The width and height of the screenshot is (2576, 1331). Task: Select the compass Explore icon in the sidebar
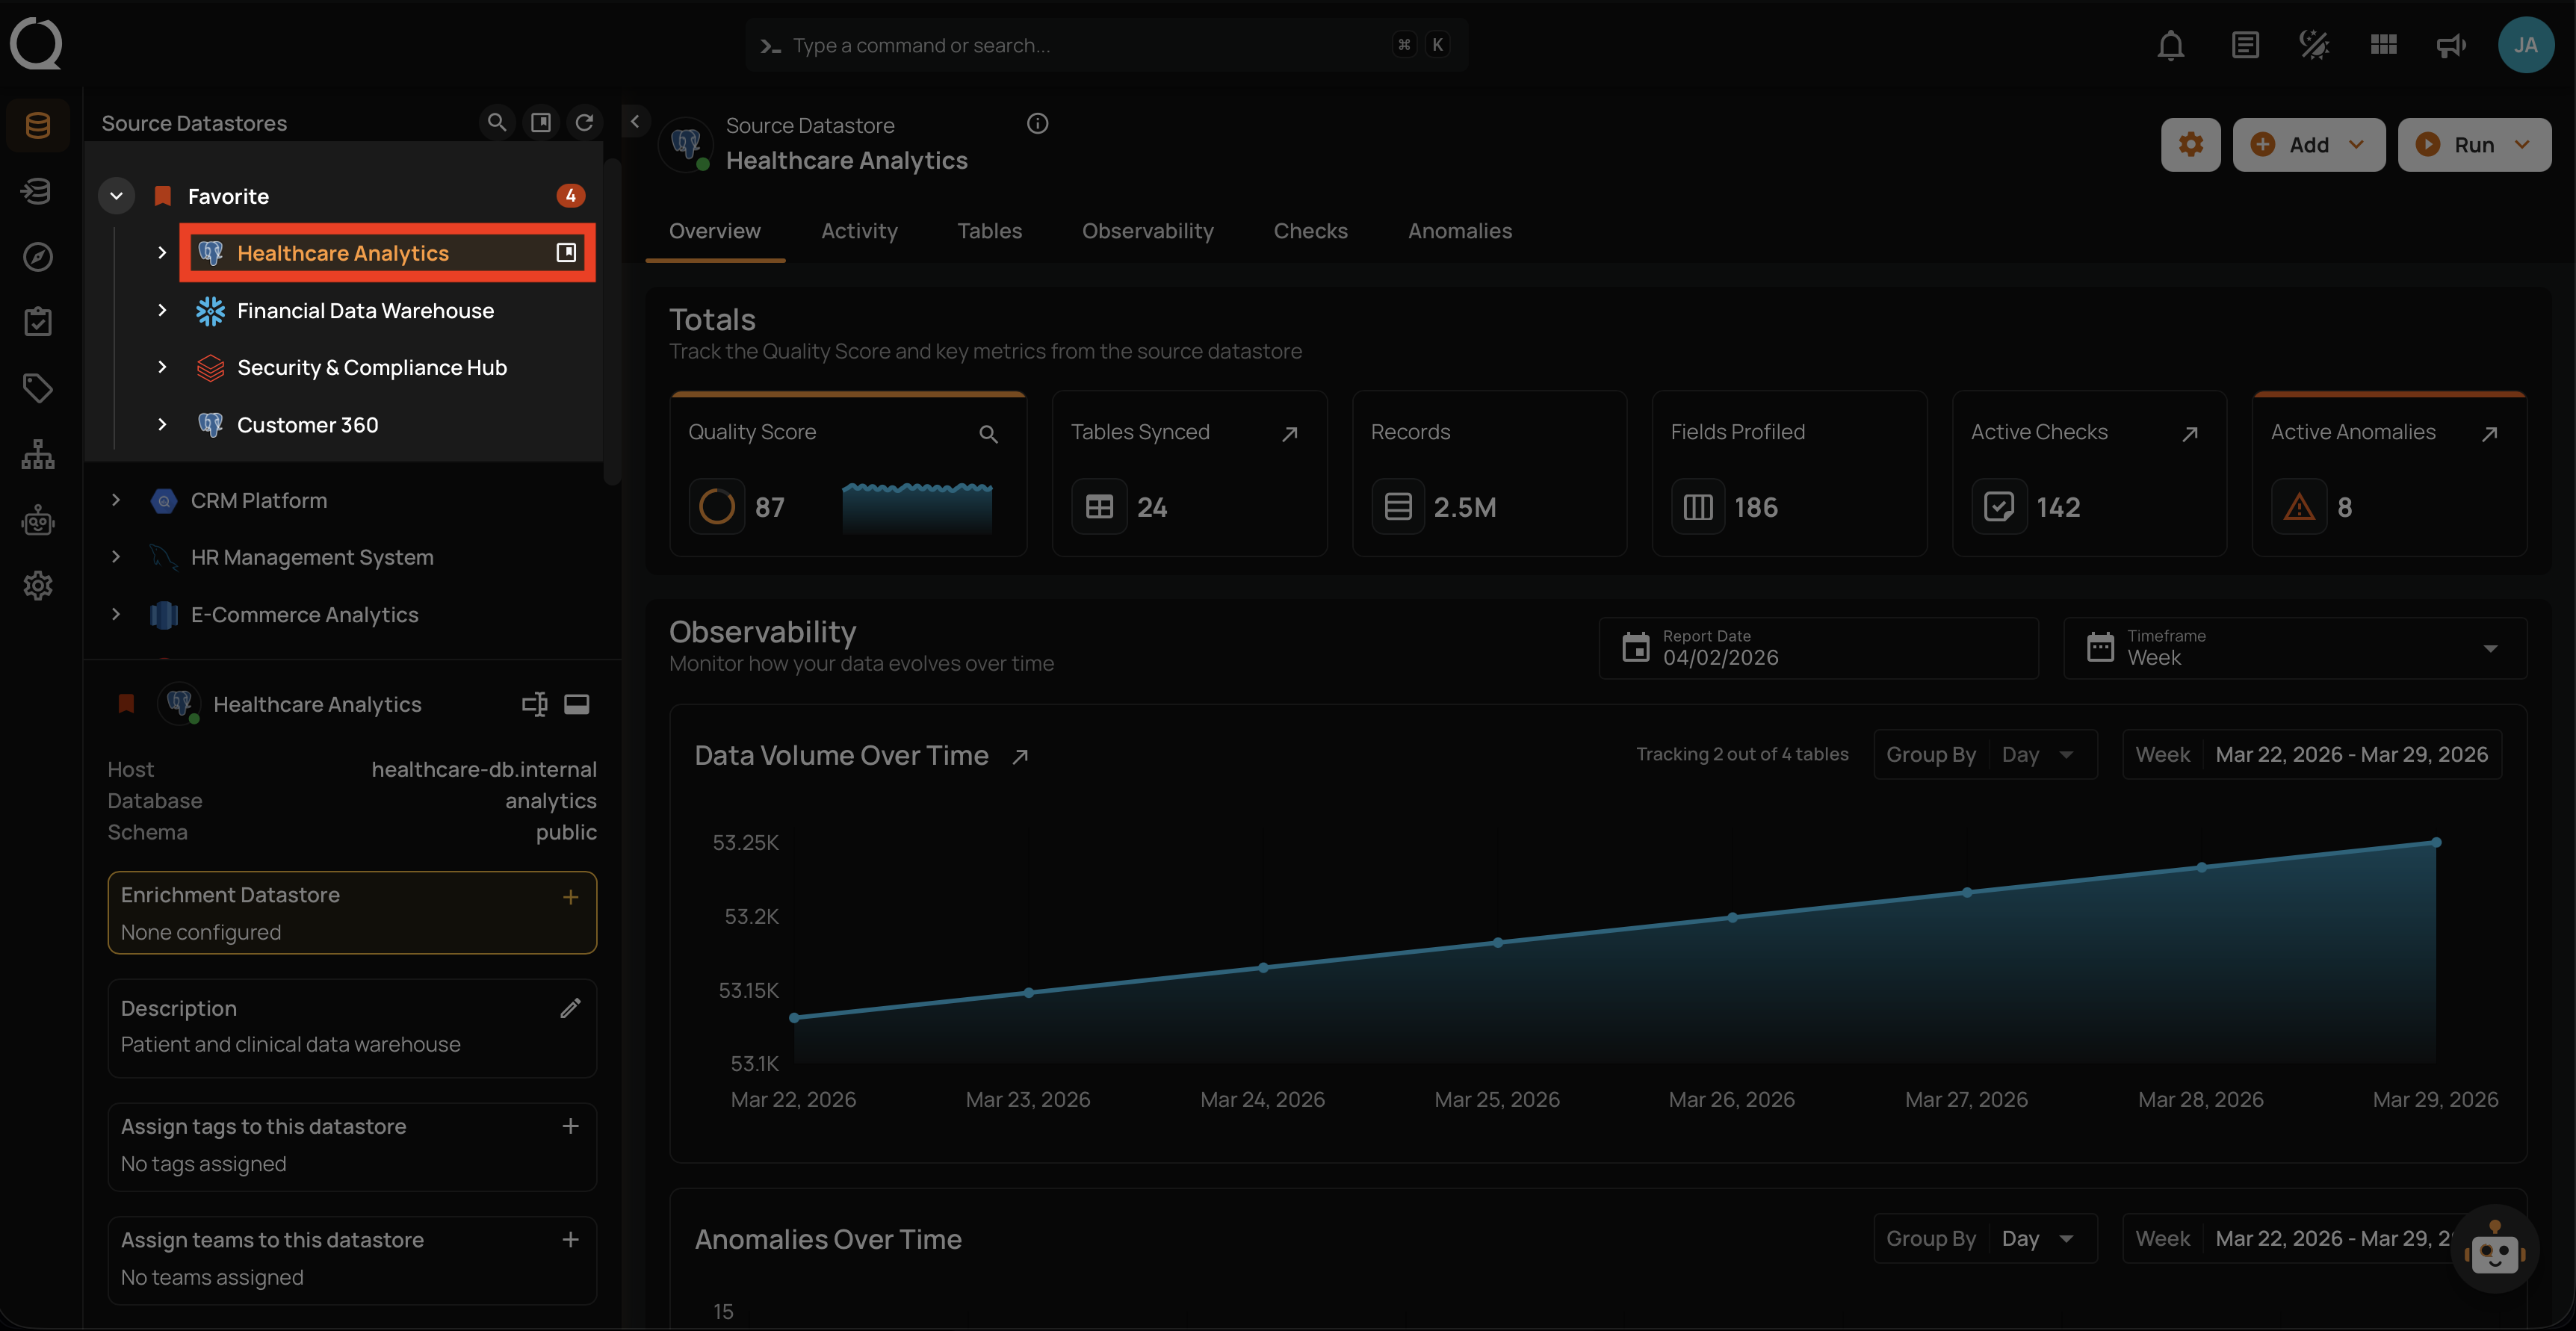[37, 257]
